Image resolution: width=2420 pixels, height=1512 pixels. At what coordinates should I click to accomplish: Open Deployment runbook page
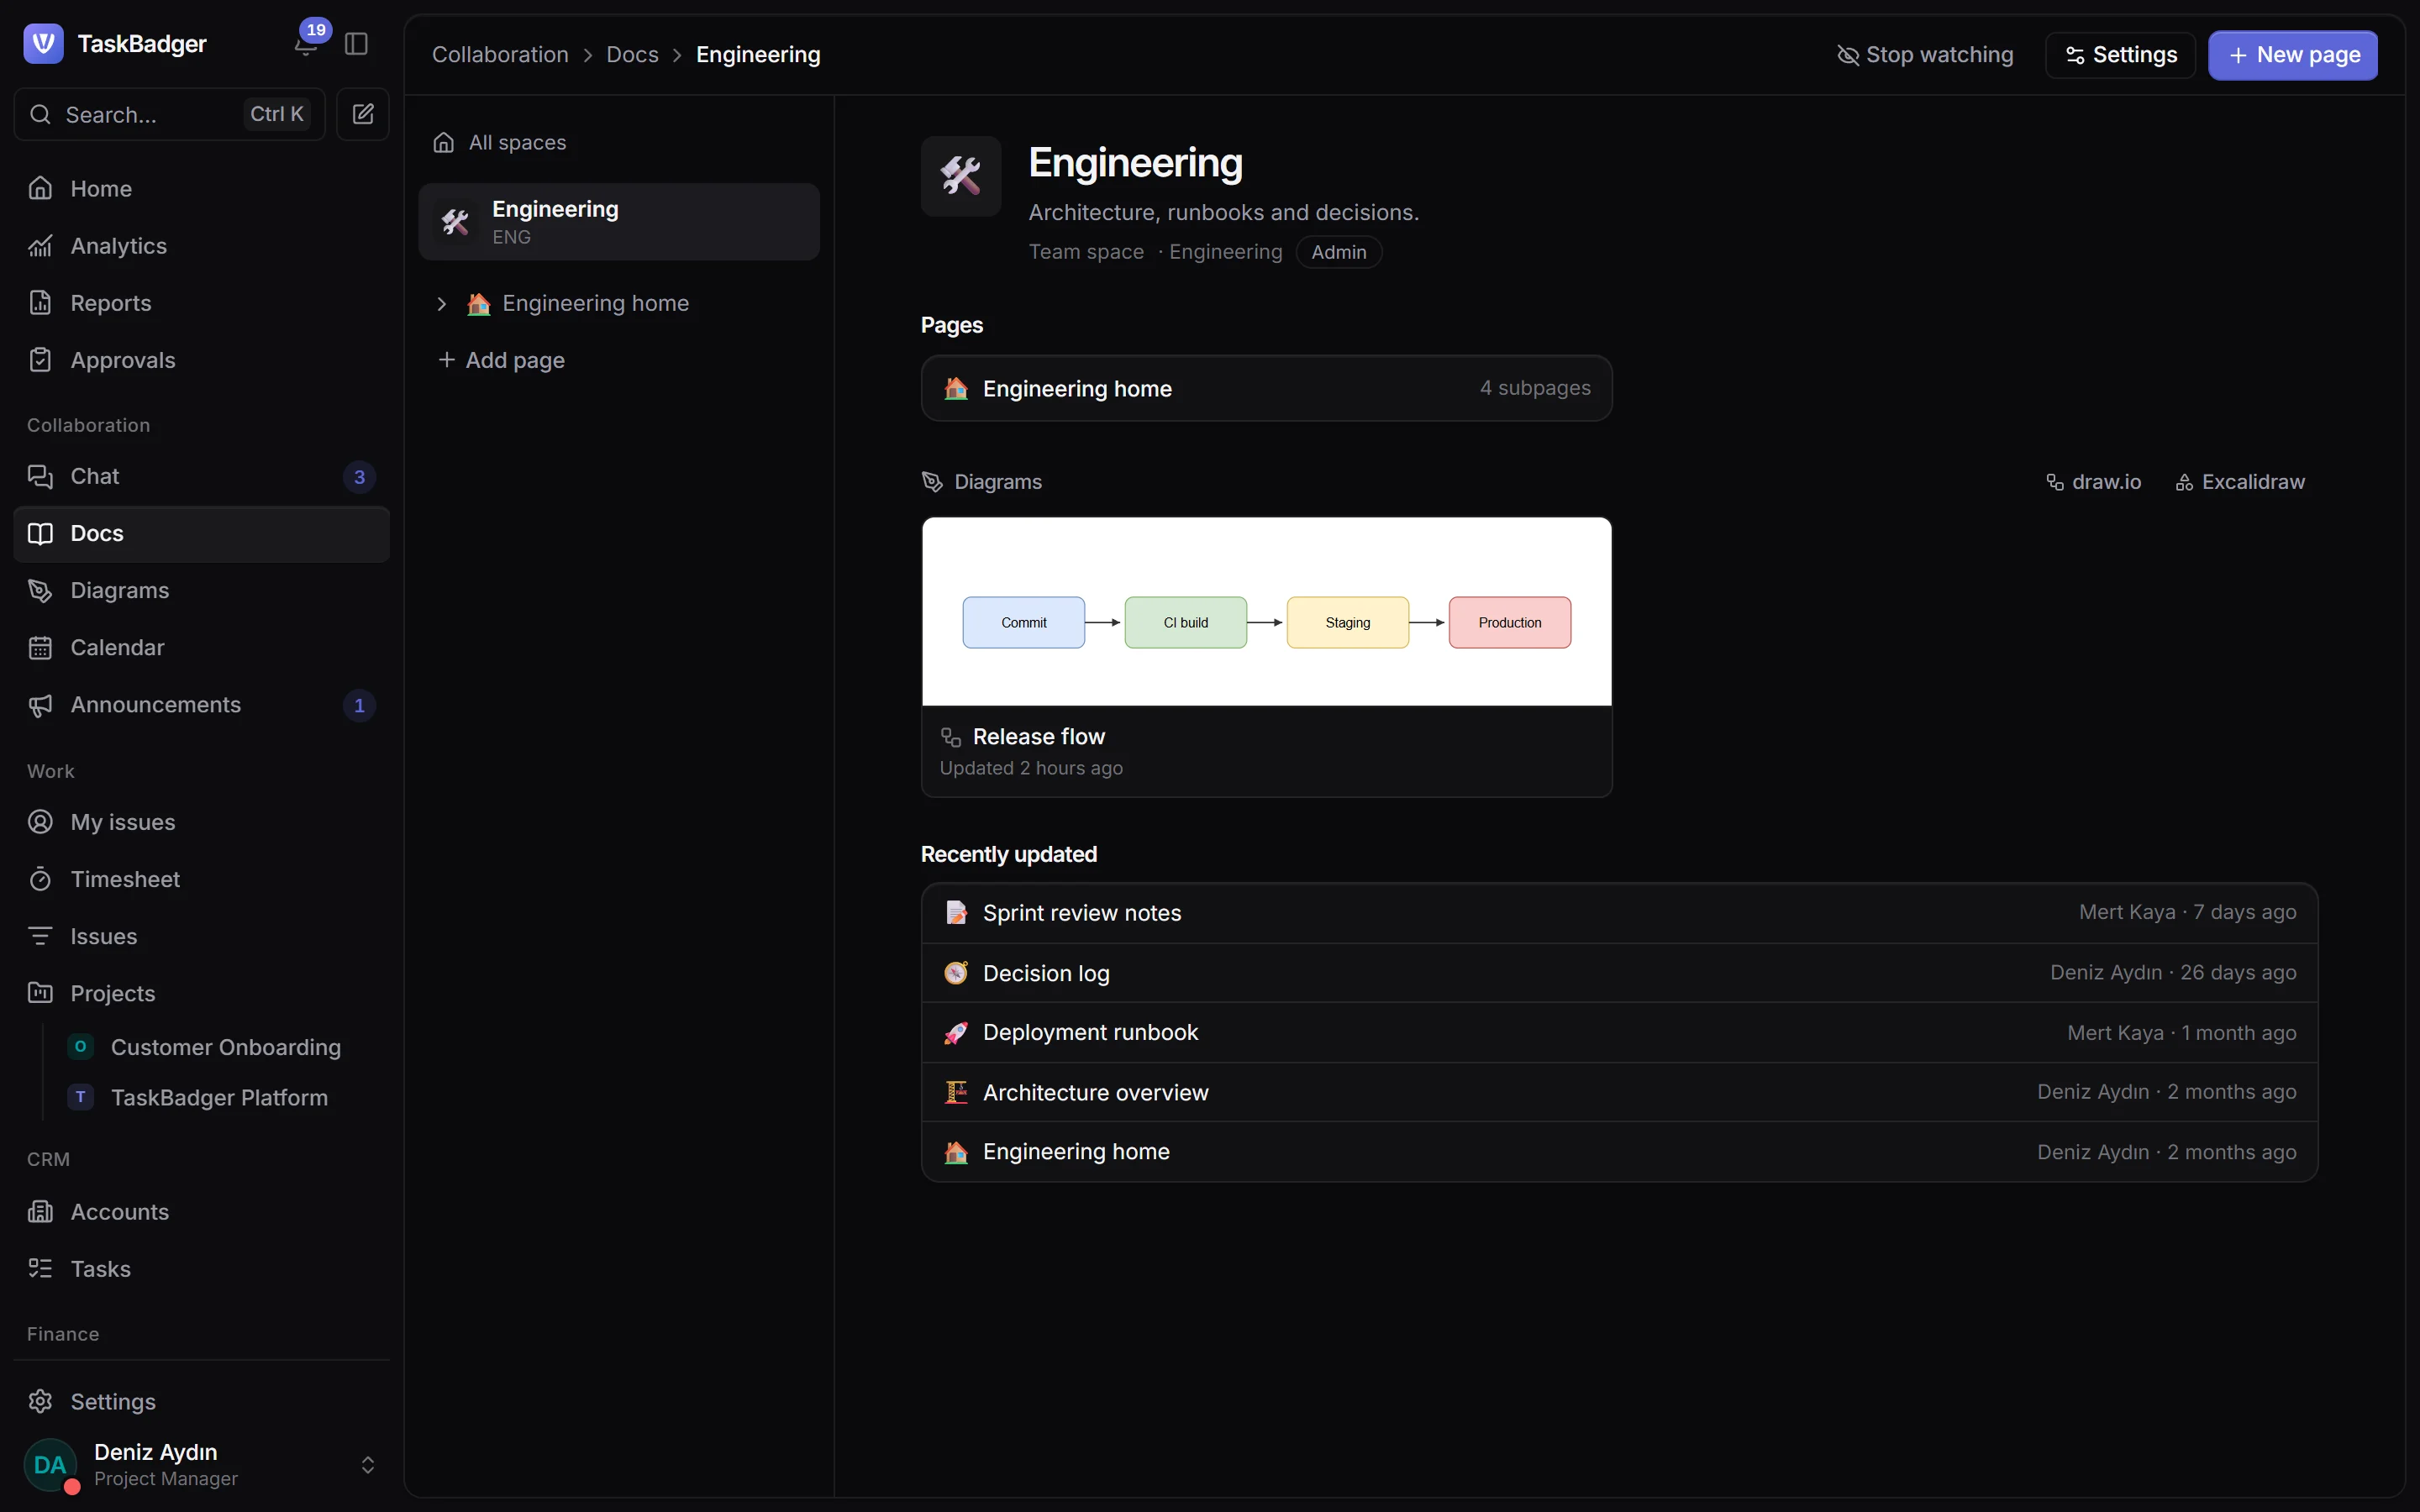1619,1033
